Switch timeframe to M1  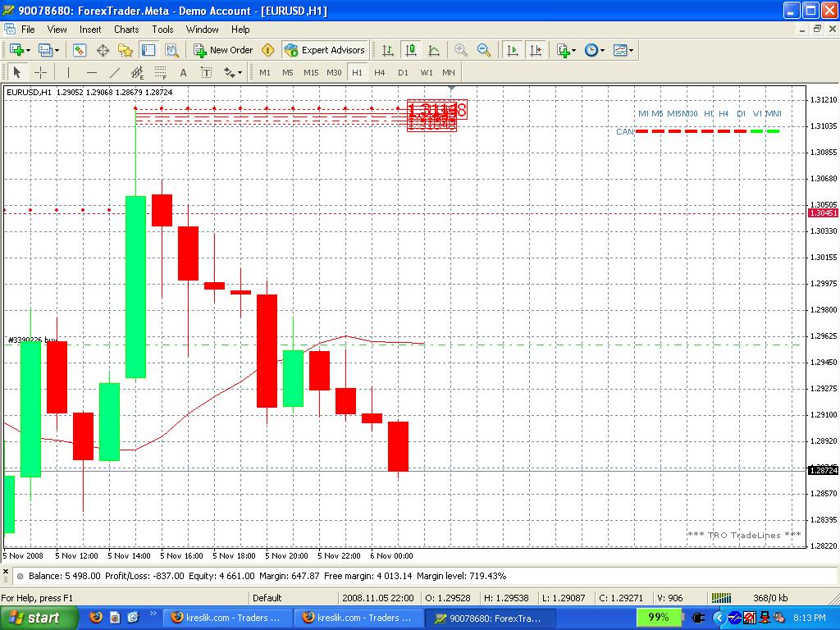(265, 72)
